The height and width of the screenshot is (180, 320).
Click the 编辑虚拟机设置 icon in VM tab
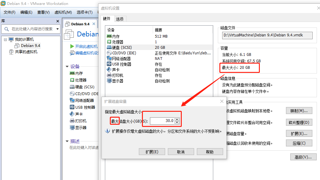[x=72, y=53]
